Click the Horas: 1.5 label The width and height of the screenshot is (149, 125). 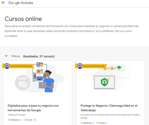[31, 120]
